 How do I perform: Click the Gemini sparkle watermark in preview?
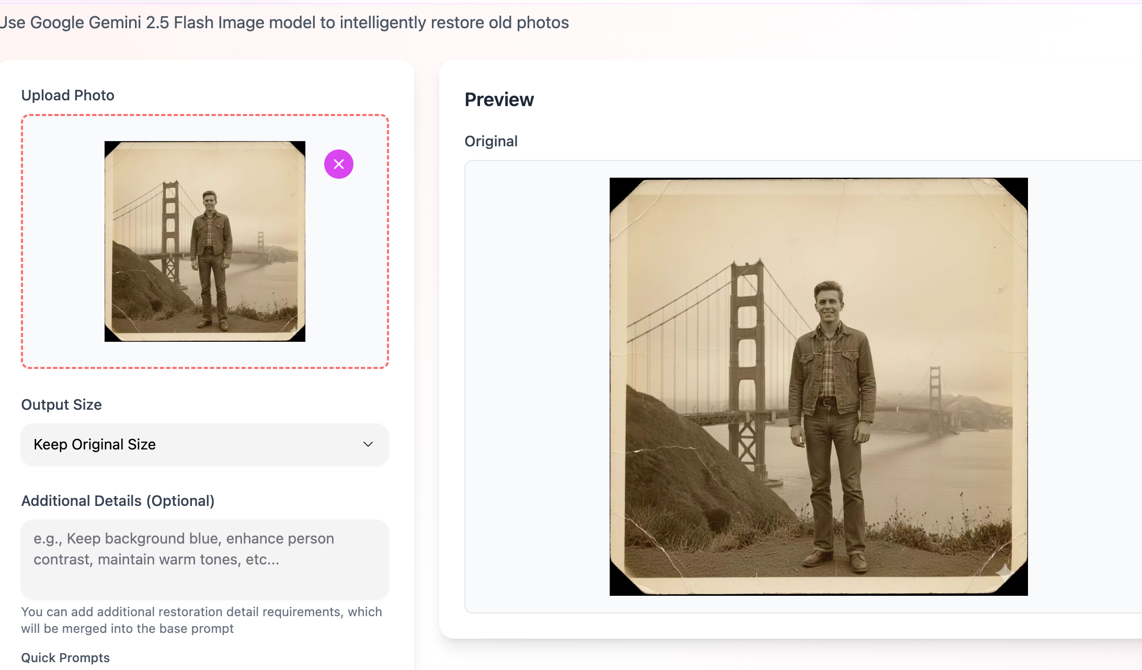(x=1003, y=571)
